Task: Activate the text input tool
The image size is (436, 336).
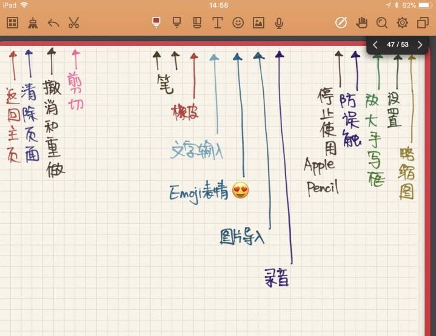Action: click(218, 23)
